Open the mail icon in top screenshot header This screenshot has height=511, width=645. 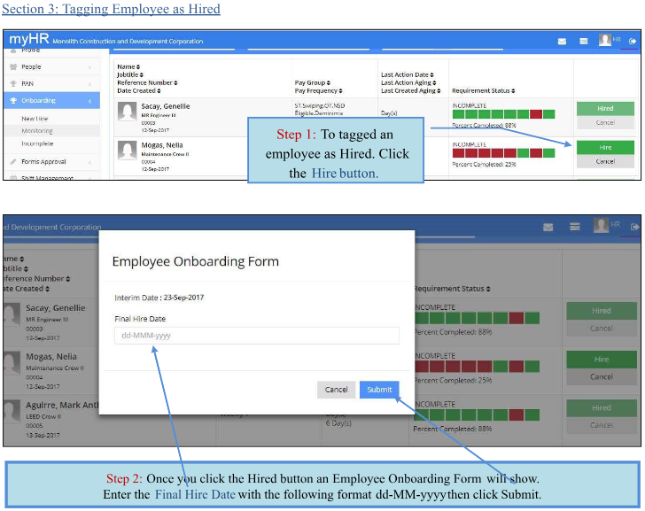(x=562, y=42)
